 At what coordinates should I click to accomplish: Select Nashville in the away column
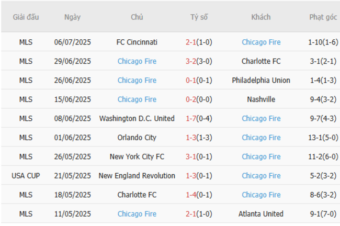click(260, 99)
